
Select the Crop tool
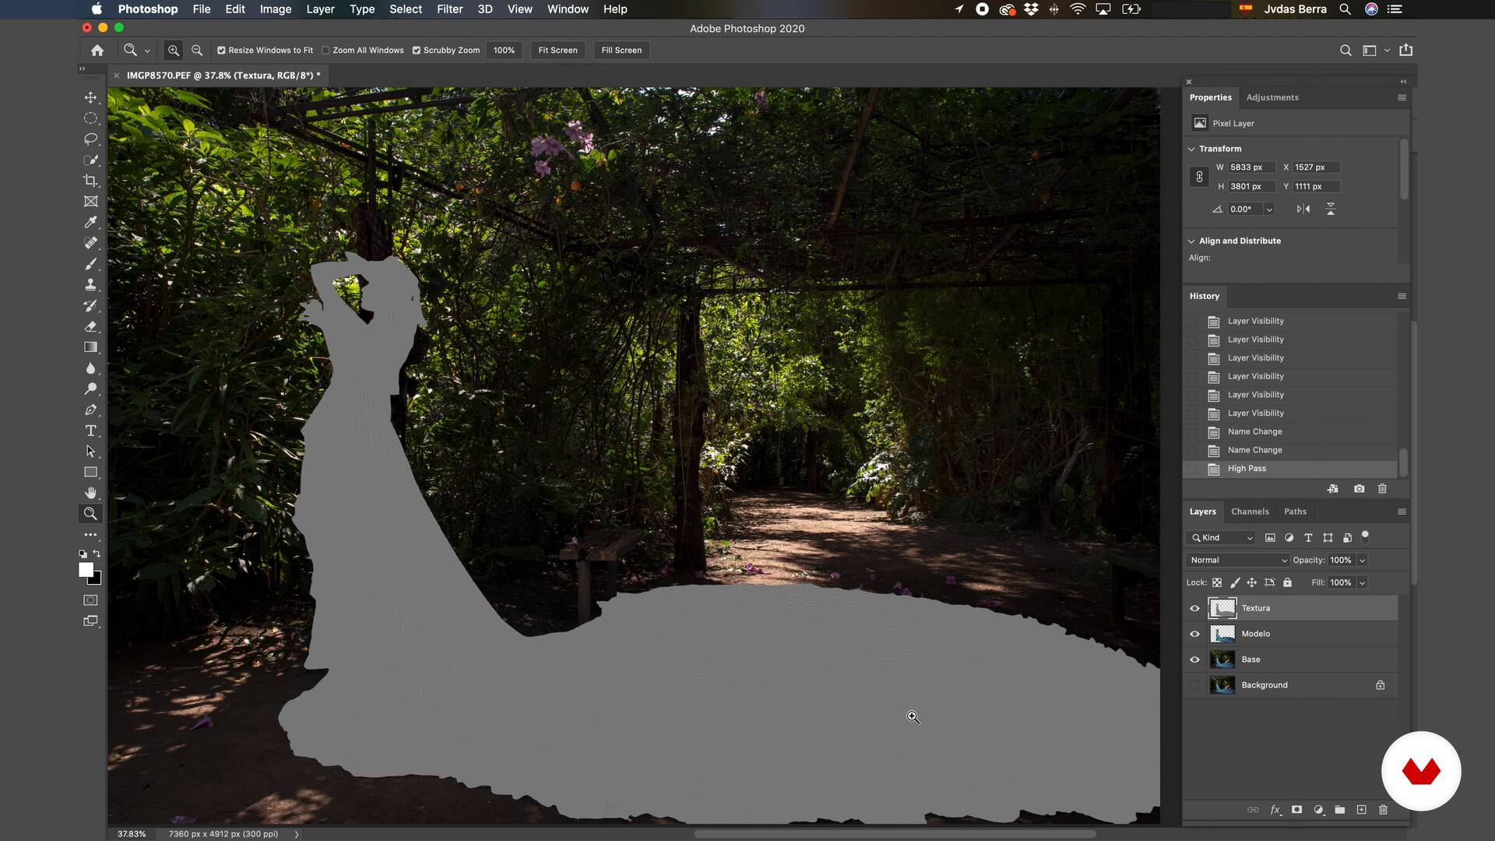(90, 181)
